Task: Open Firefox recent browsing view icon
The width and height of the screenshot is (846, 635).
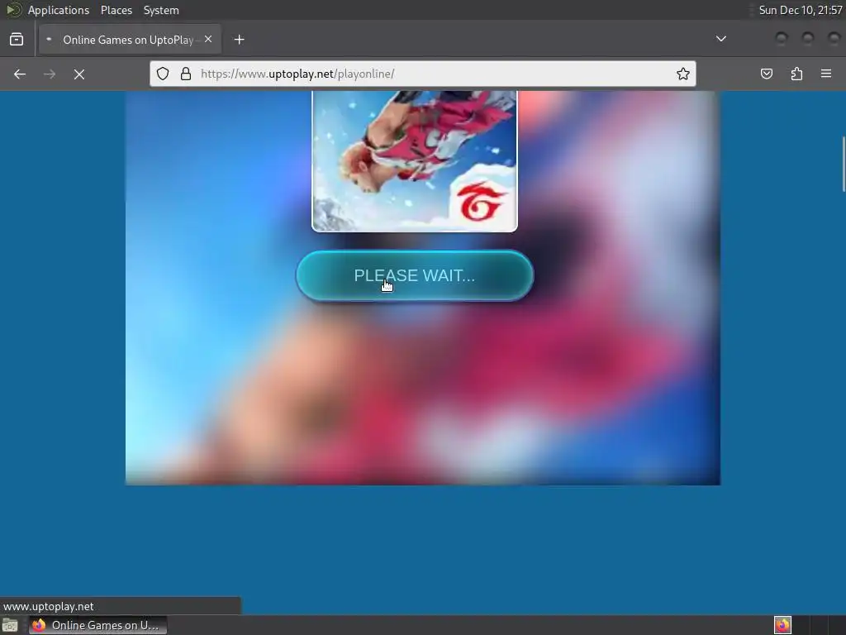Action: 17,40
